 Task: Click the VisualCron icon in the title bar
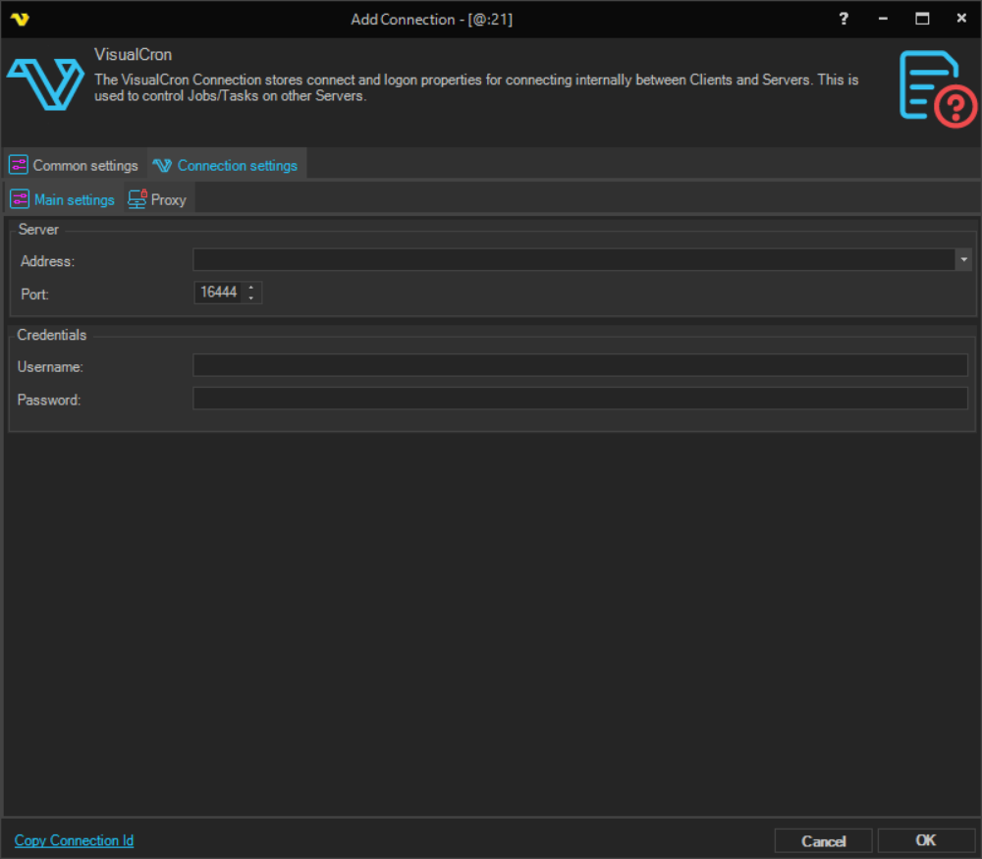point(19,19)
